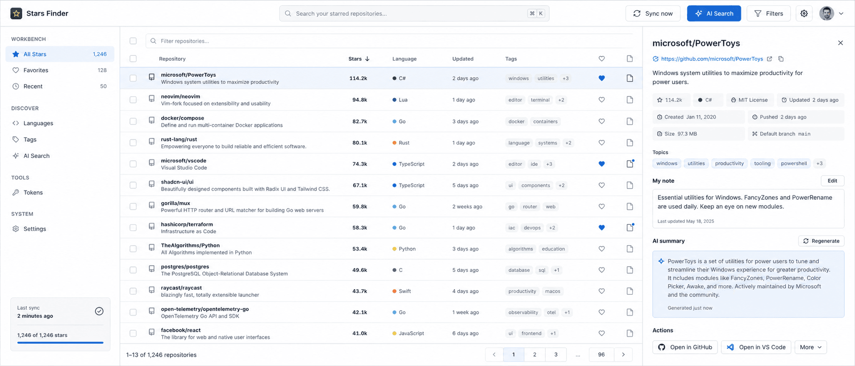Click the sparkle icon in AI summary

pyautogui.click(x=661, y=261)
